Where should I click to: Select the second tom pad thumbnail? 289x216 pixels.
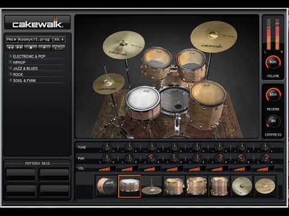pyautogui.click(x=196, y=186)
